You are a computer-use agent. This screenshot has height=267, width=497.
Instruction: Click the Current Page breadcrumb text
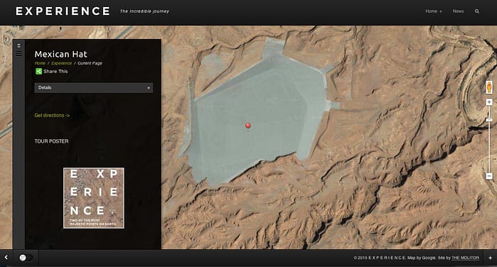pos(90,63)
